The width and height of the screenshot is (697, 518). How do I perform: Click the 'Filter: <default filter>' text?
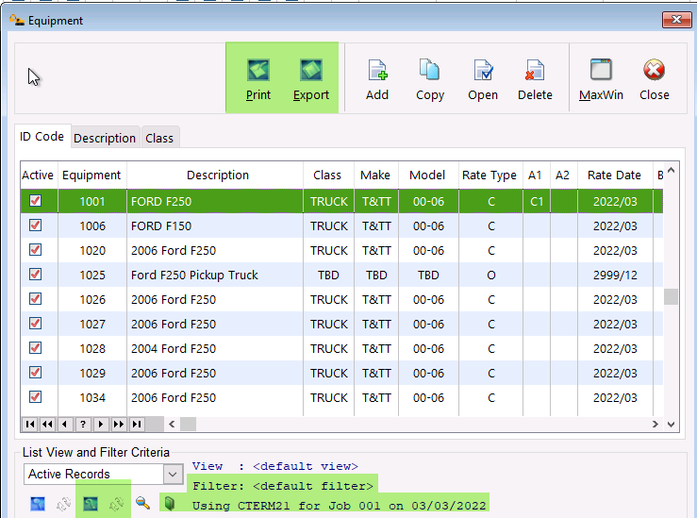(x=283, y=486)
